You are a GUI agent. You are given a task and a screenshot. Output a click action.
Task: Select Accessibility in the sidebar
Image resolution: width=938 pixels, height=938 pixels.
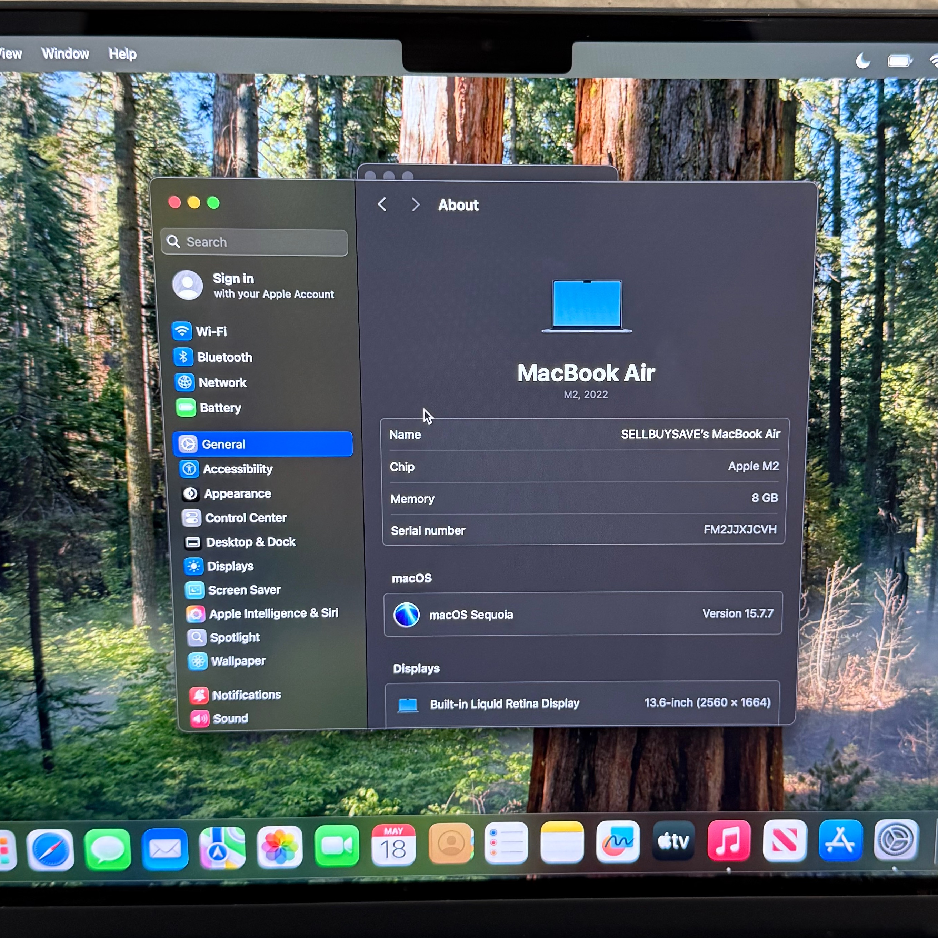[226, 469]
